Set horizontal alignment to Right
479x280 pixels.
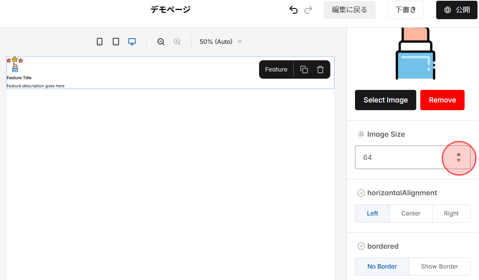coord(451,213)
